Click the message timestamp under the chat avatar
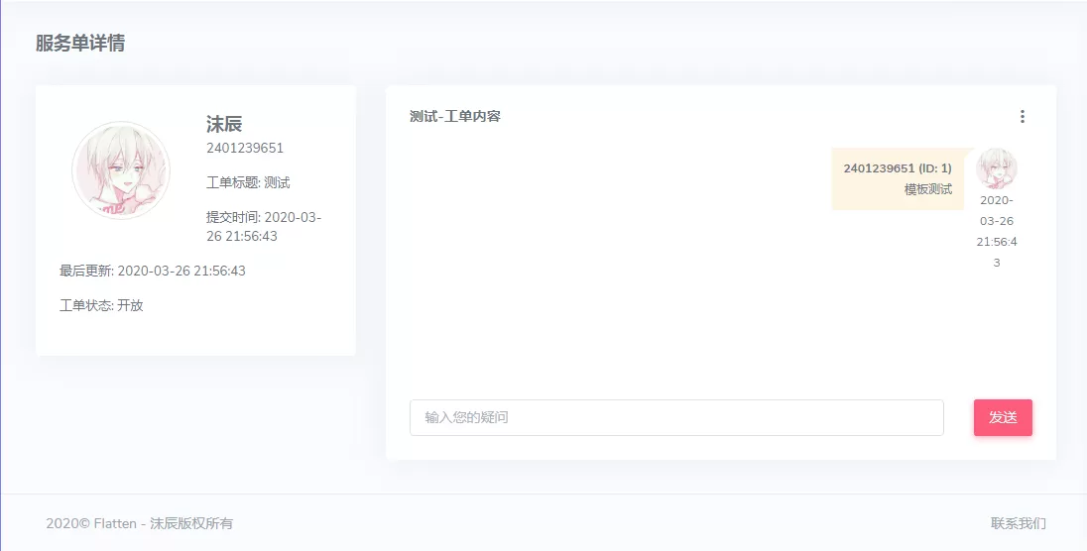 pyautogui.click(x=996, y=232)
